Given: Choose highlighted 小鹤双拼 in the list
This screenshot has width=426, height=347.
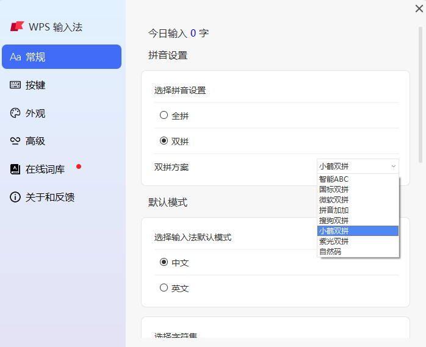Looking at the screenshot, I should [358, 231].
